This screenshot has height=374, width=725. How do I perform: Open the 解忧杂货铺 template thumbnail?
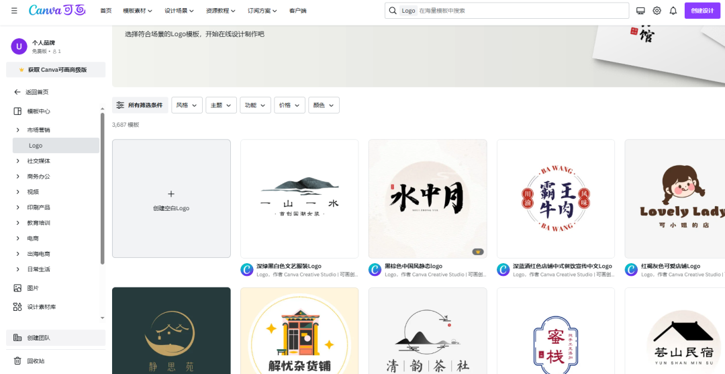point(299,330)
